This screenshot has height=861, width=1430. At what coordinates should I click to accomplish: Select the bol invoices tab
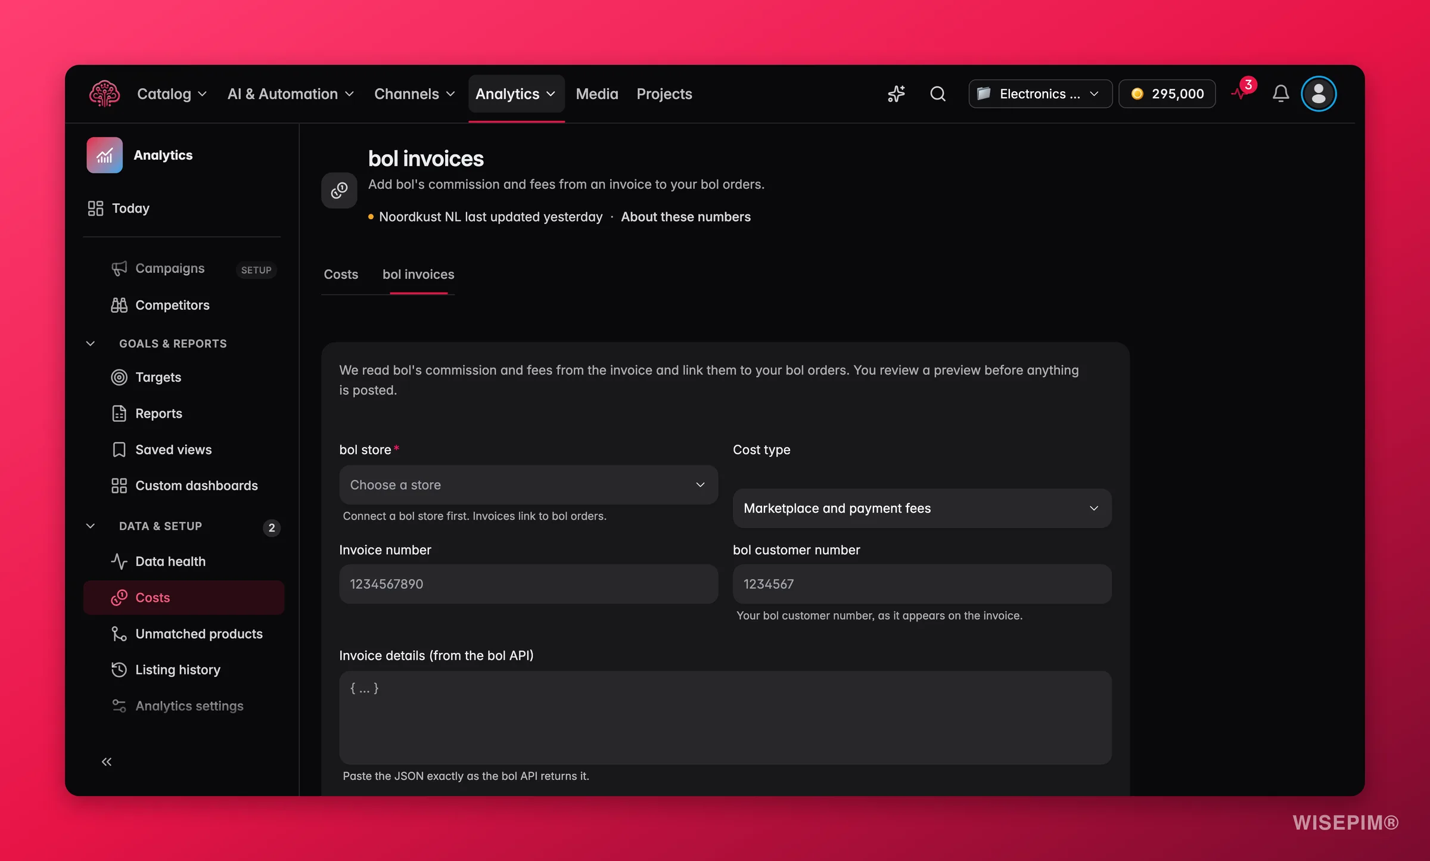click(x=418, y=274)
